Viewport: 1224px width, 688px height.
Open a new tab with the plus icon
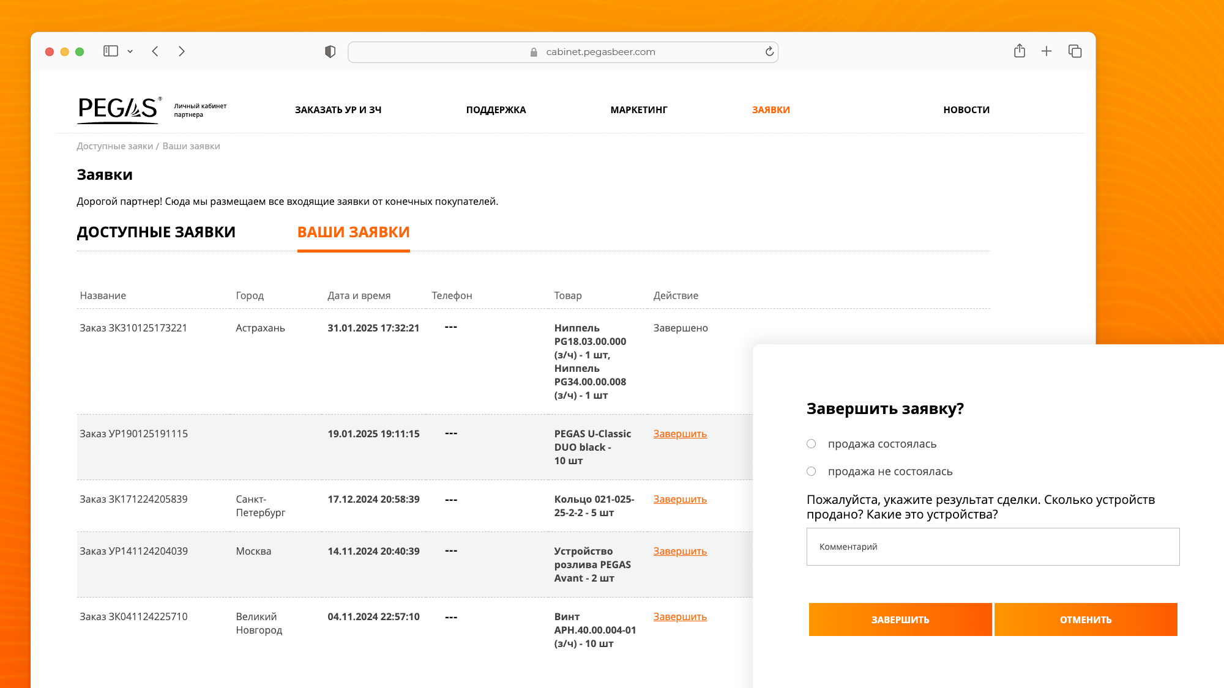tap(1047, 51)
